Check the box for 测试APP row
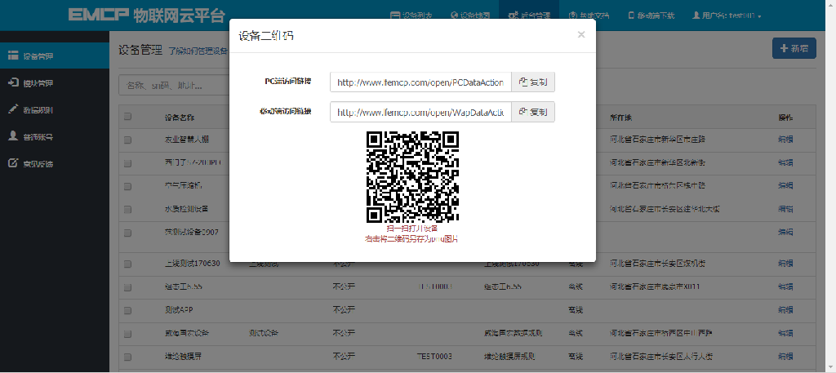The height and width of the screenshot is (373, 836). [127, 310]
